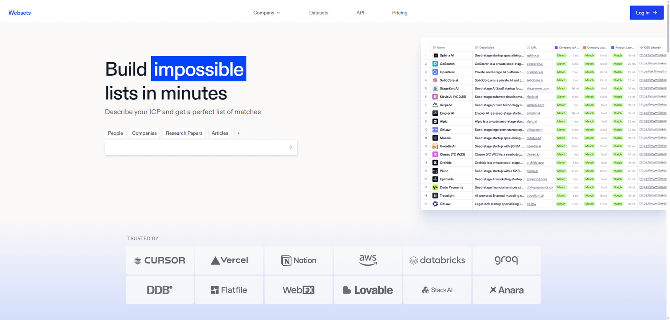Click the Cursor logo tile
Viewport: 670px width, 320px height.
[160, 260]
